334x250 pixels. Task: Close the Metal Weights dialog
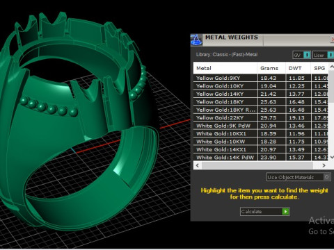pyautogui.click(x=332, y=40)
